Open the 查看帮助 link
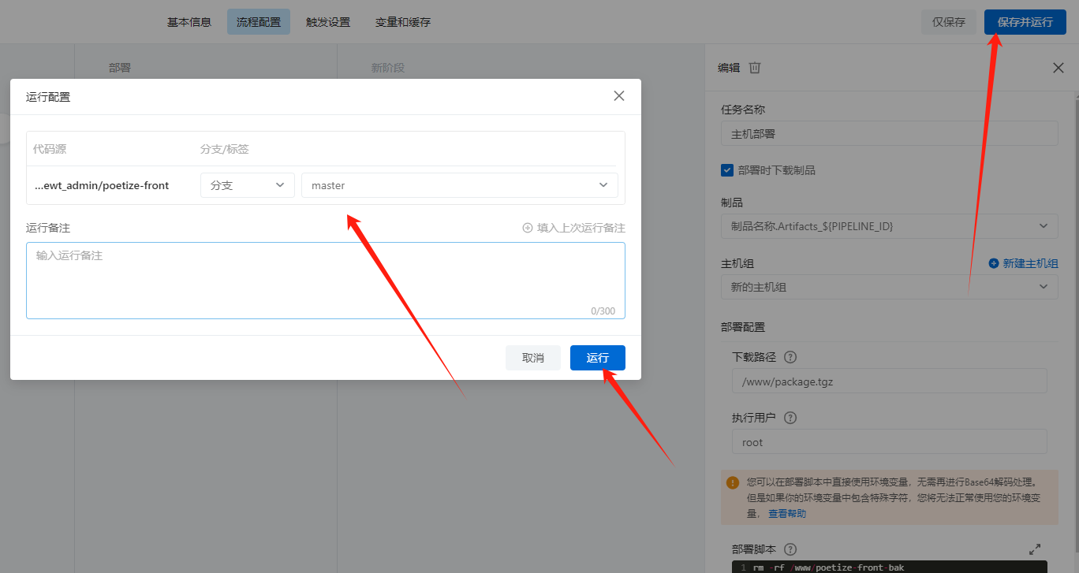Screen dimensions: 1079x573 click(787, 514)
